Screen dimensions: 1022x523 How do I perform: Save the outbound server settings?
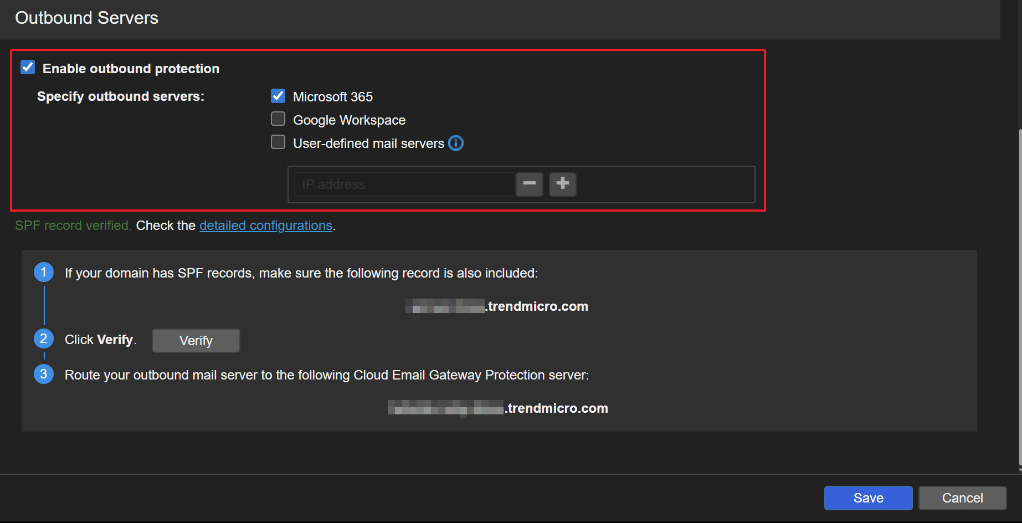tap(868, 498)
